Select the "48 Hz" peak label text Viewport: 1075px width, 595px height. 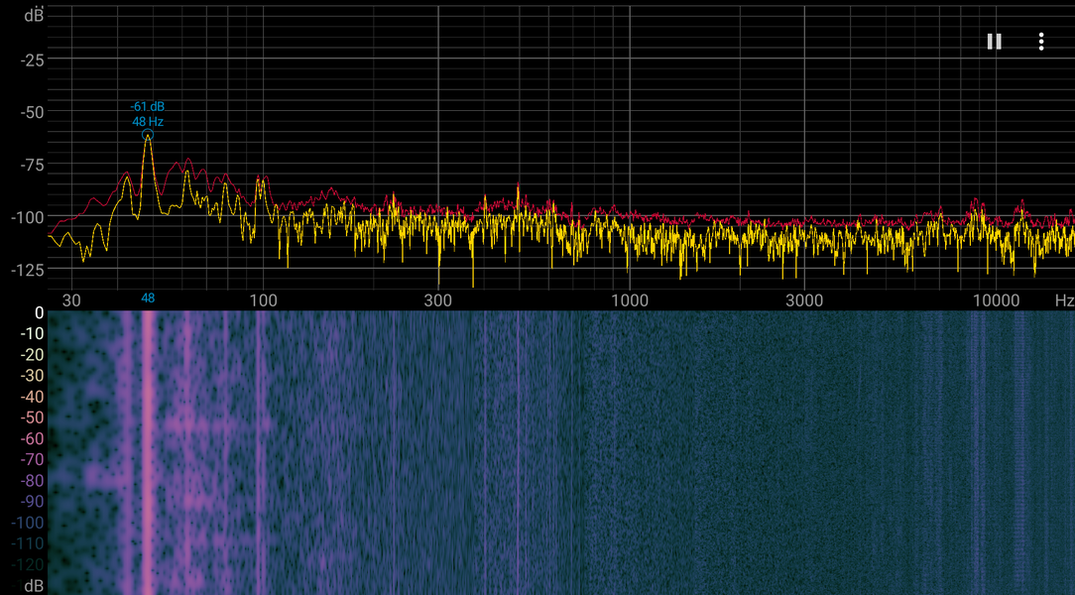tap(148, 122)
